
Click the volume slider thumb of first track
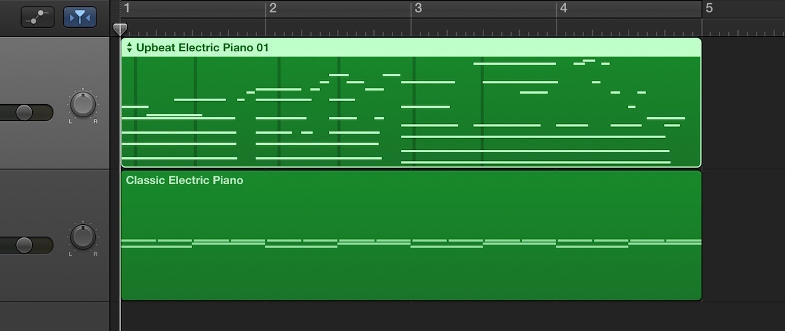[x=24, y=112]
